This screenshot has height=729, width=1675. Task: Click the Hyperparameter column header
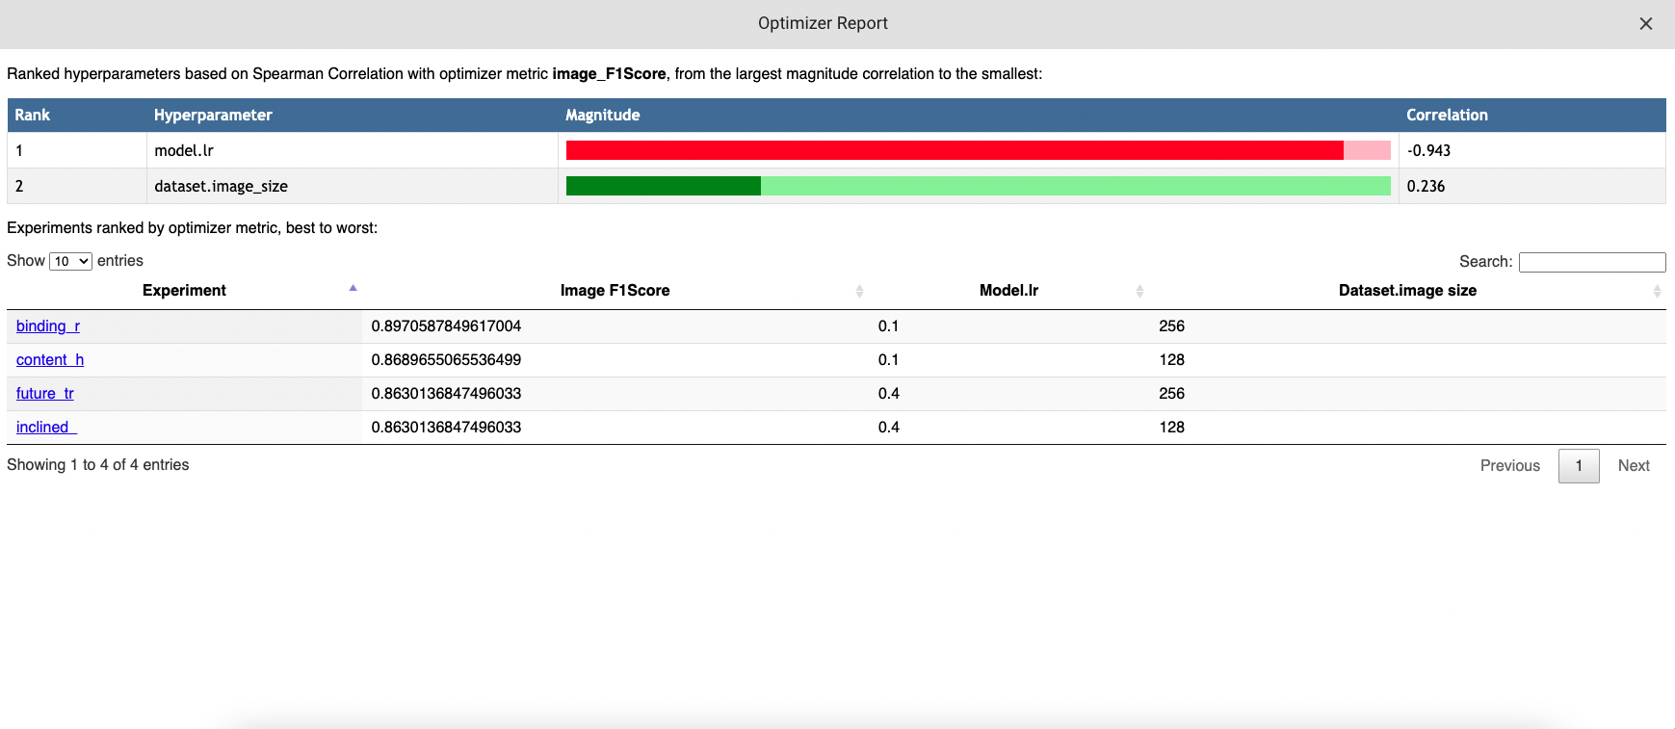tap(213, 116)
